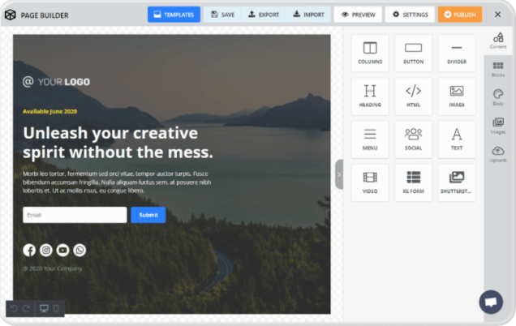The width and height of the screenshot is (516, 326).
Task: Add the Social icons element
Action: [x=413, y=139]
